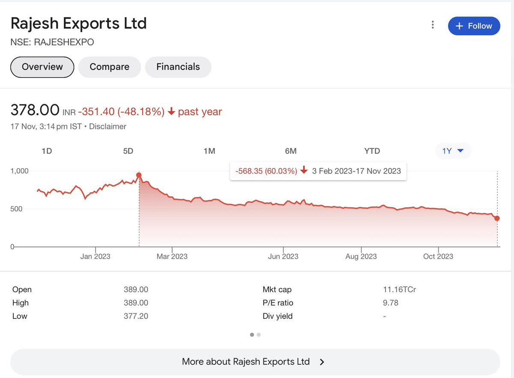Click the -351.40 (-48.18%) change text
This screenshot has height=378, width=514.
[121, 112]
